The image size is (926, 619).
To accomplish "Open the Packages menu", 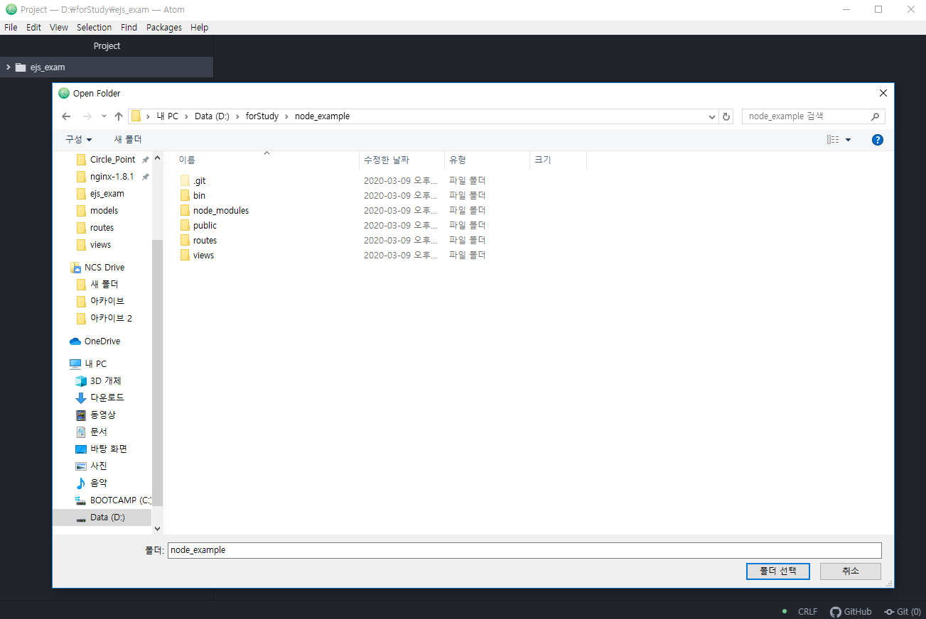I will [x=164, y=28].
